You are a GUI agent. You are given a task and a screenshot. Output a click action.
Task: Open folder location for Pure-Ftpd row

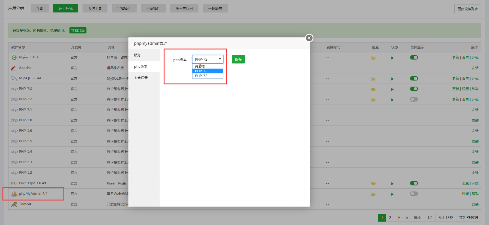[373, 184]
